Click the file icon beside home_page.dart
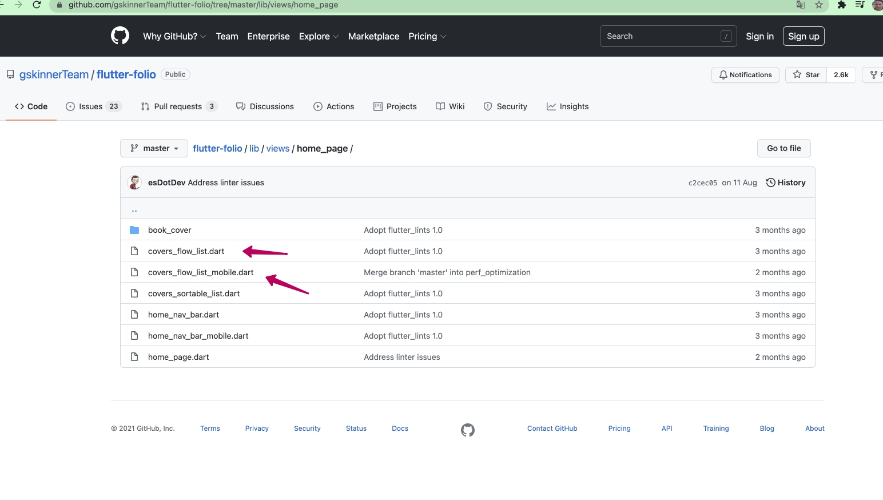Image resolution: width=883 pixels, height=500 pixels. click(134, 357)
